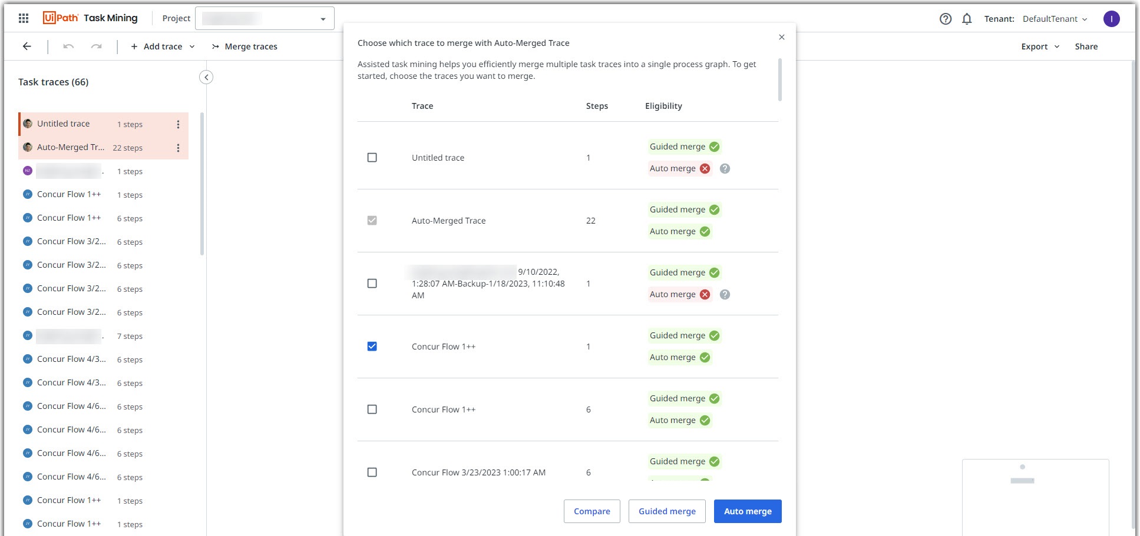Click the Auto-Merged trace avatar in sidebar
Image resolution: width=1140 pixels, height=536 pixels.
(x=28, y=147)
